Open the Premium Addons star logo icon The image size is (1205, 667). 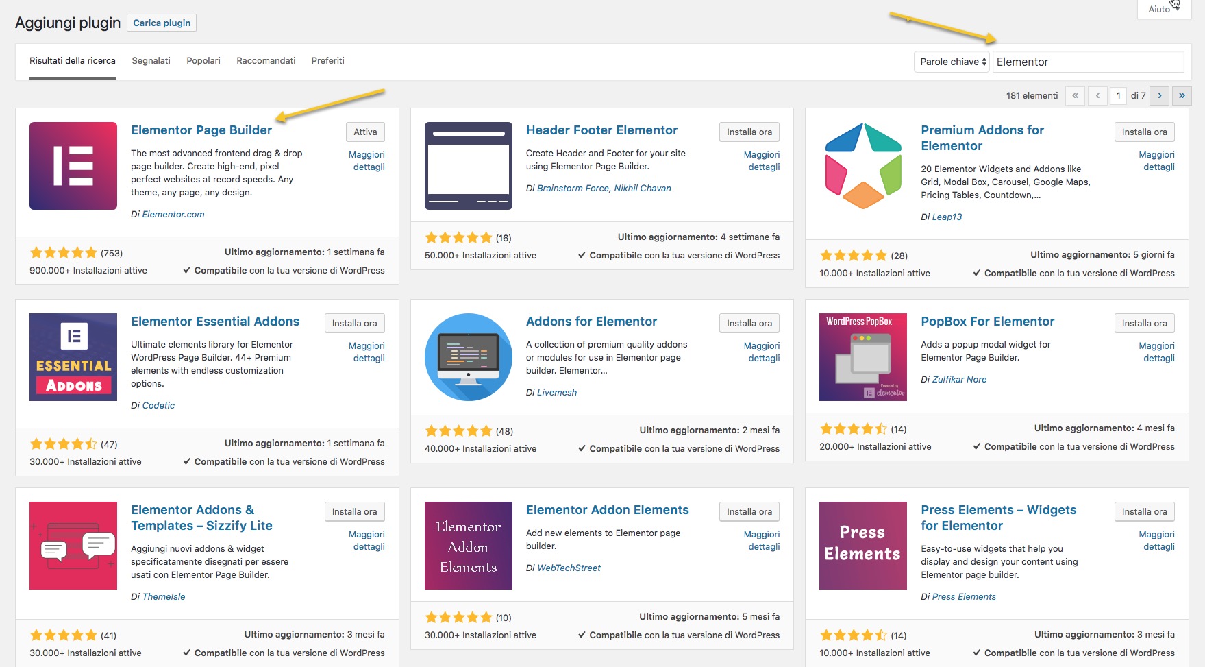(x=863, y=166)
